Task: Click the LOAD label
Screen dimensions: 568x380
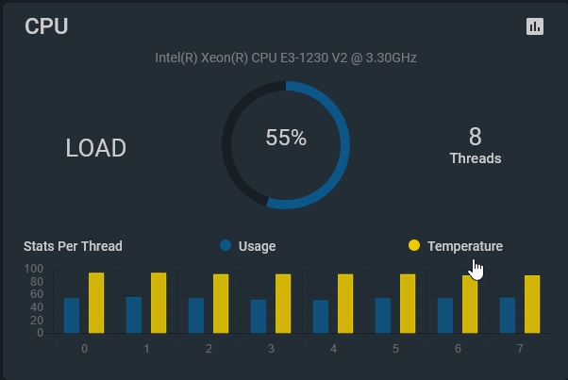Action: coord(95,148)
